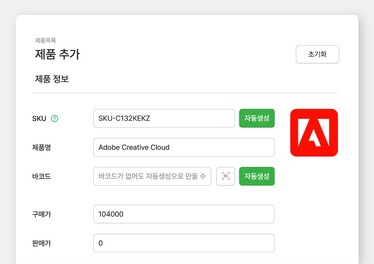Click the red Adobe Creative Cloud icon
The width and height of the screenshot is (374, 264).
pyautogui.click(x=314, y=132)
